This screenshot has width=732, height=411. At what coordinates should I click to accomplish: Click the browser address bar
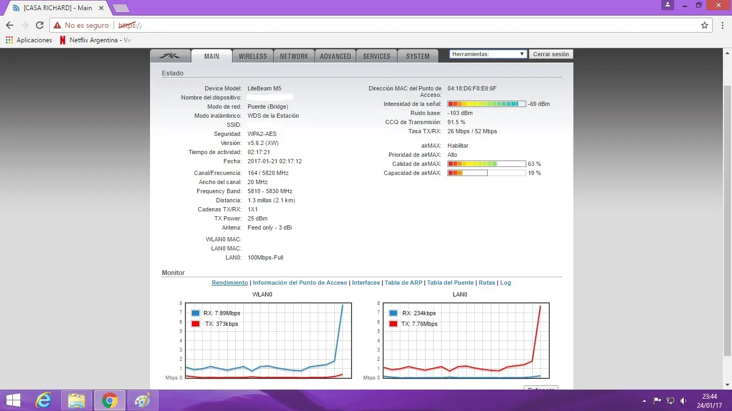380,25
